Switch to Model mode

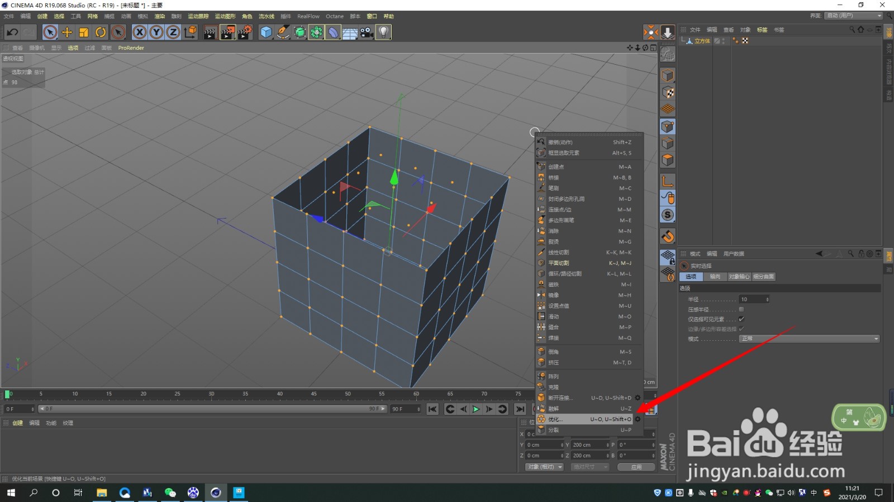click(668, 75)
